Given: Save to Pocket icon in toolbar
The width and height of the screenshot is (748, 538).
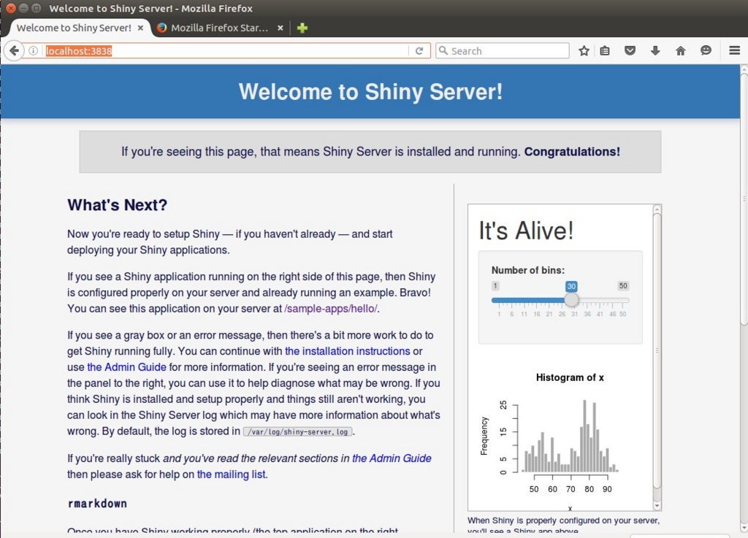Looking at the screenshot, I should pos(630,50).
